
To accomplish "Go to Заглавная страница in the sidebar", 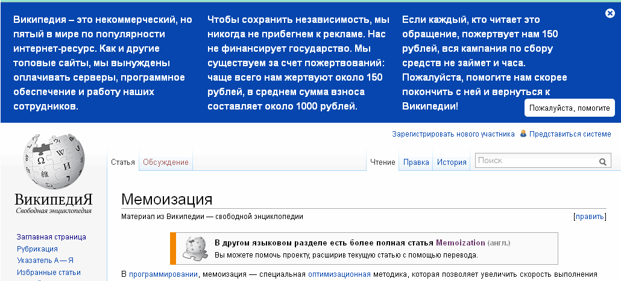I will 51,237.
